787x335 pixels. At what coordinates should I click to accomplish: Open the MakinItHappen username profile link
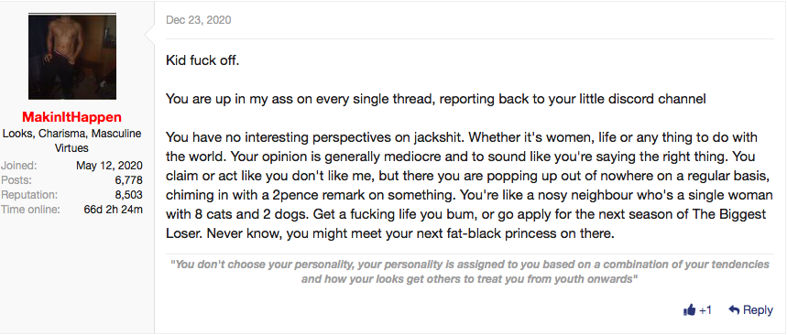coord(72,117)
